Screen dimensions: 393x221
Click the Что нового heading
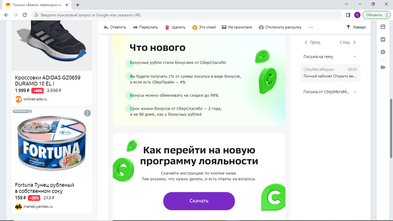pyautogui.click(x=158, y=47)
